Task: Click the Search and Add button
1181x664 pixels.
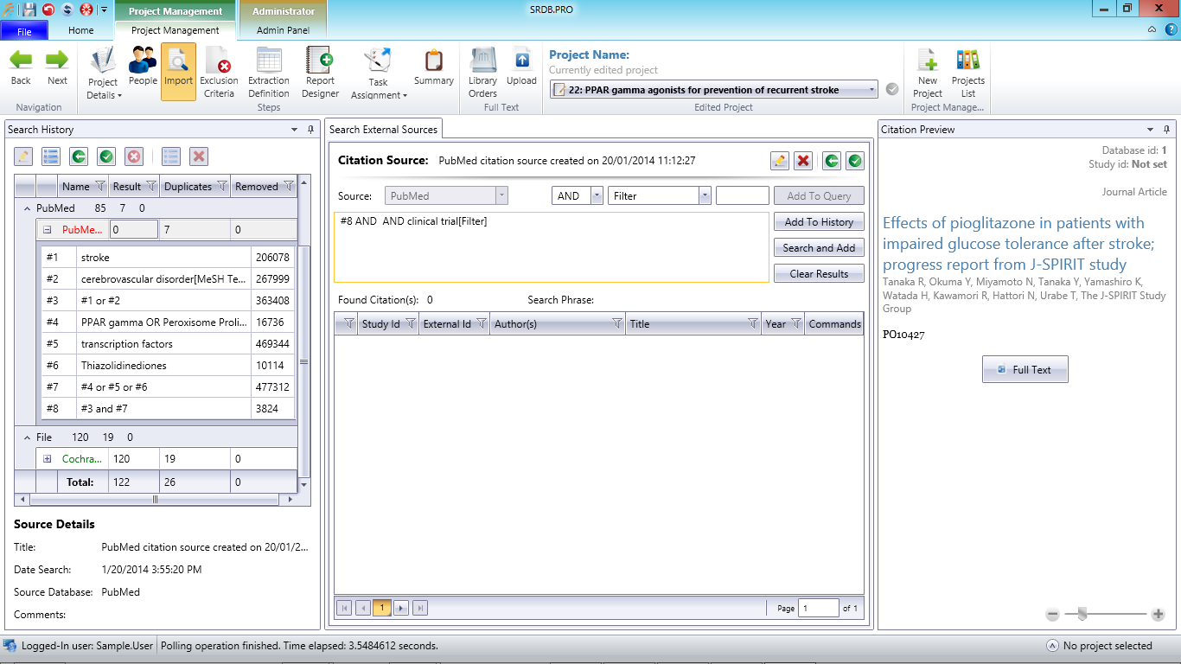Action: coord(819,248)
